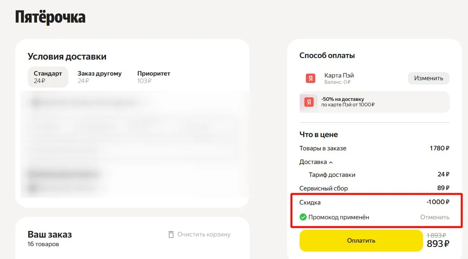Click the Yandex icon in promo banner
468x259 pixels.
(x=309, y=102)
